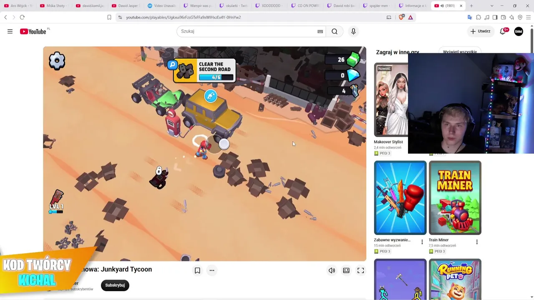This screenshot has width=534, height=300.
Task: Click the green cash counter showing 26
Action: (343, 60)
